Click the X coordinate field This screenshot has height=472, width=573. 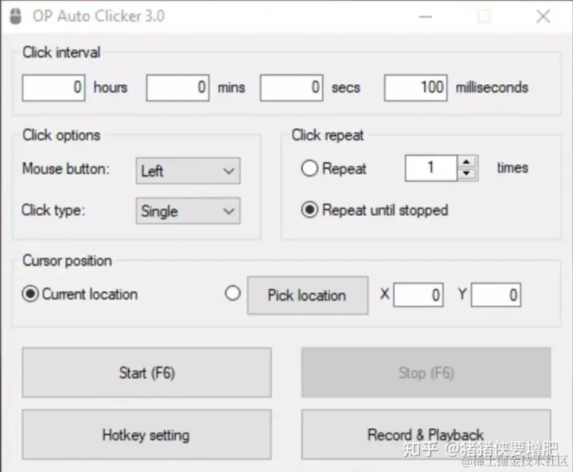419,295
